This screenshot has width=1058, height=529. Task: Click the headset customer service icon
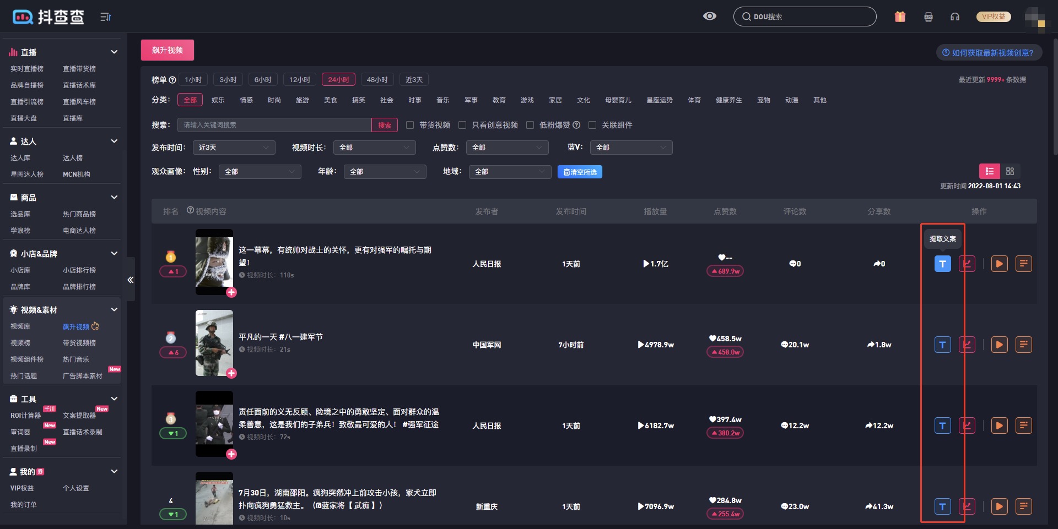point(955,17)
